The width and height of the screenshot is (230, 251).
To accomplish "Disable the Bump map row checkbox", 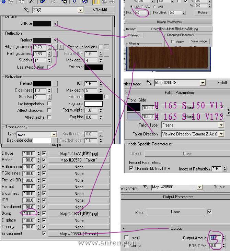I will click(44, 213).
